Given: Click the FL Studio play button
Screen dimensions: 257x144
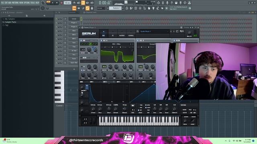Looking at the screenshot, I should [x=53, y=3].
